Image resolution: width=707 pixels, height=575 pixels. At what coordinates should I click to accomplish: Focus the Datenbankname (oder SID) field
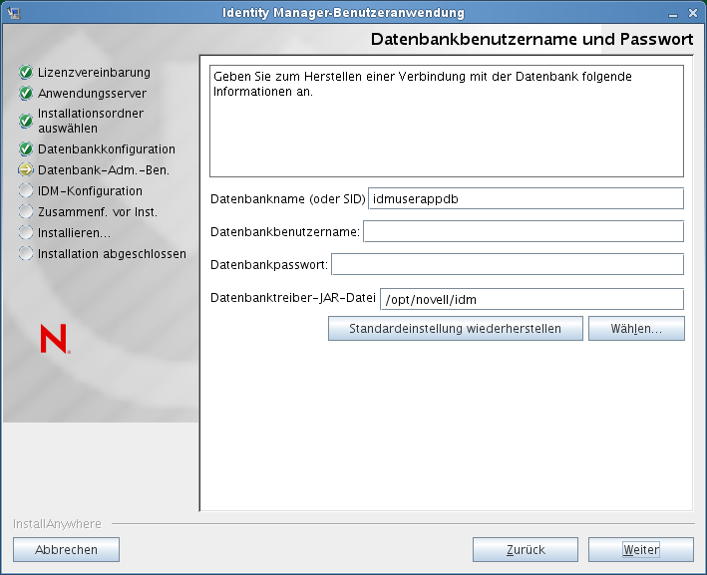[x=527, y=198]
